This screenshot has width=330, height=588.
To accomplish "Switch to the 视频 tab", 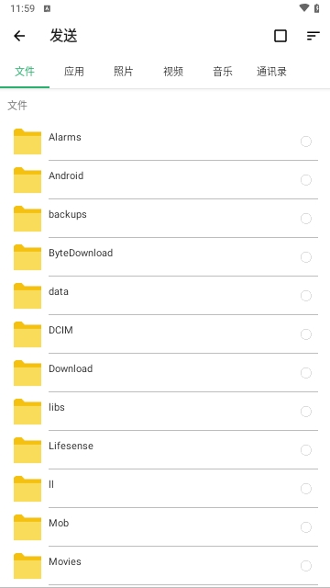I will click(x=173, y=72).
